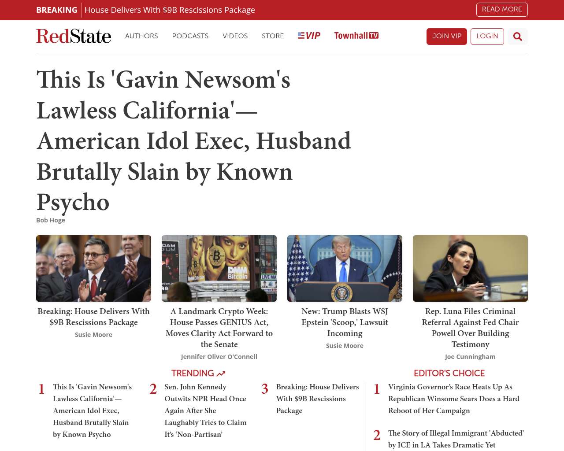Click the JOIN VIP button
Image resolution: width=564 pixels, height=451 pixels.
click(447, 37)
